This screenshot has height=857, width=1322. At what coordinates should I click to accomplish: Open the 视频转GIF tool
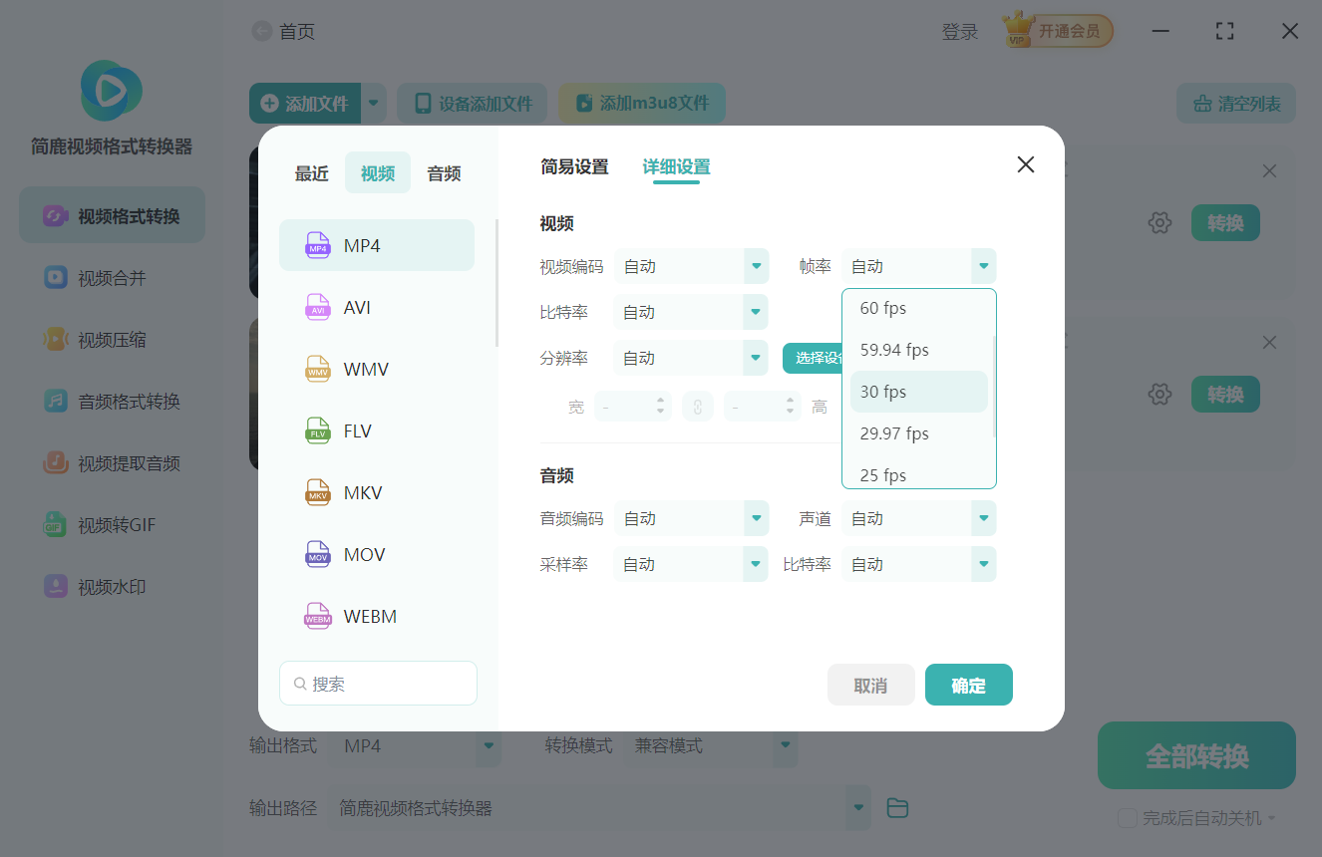coord(111,524)
